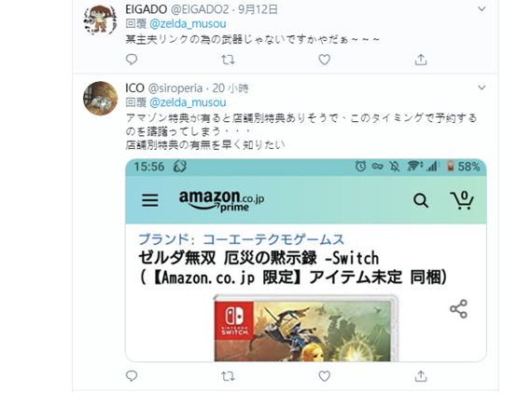The width and height of the screenshot is (517, 393).
Task: Like ICO's tweet with heart icon
Action: pos(324,376)
